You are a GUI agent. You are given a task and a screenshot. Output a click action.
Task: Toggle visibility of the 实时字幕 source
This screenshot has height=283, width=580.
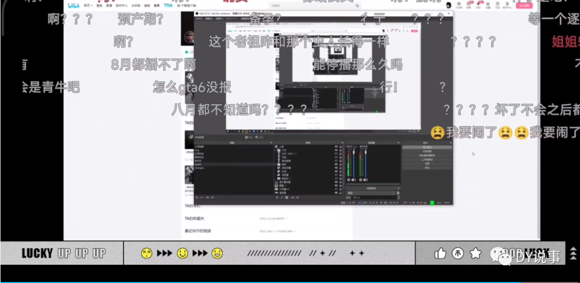336,168
